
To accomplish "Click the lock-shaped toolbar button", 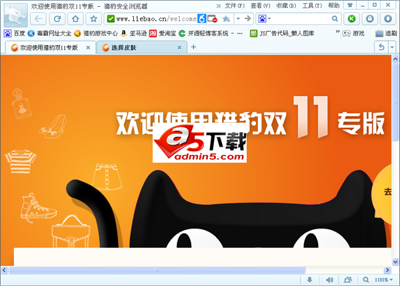I will click(x=369, y=19).
